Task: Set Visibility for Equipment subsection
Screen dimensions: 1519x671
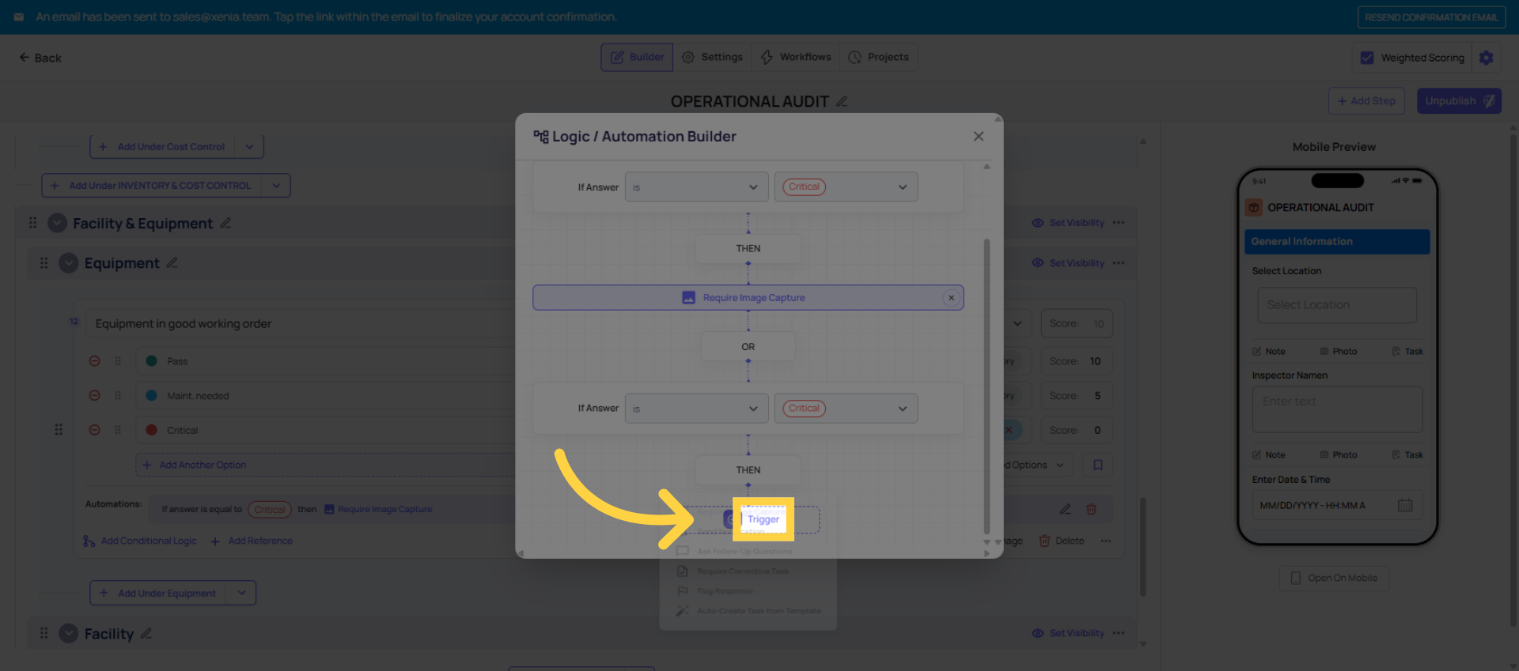Action: pyautogui.click(x=1068, y=263)
